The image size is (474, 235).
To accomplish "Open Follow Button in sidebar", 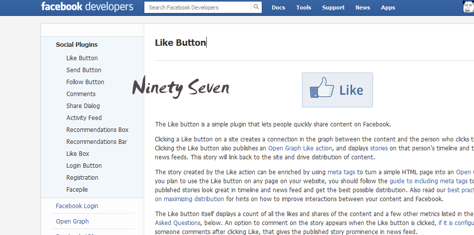I will pyautogui.click(x=85, y=82).
